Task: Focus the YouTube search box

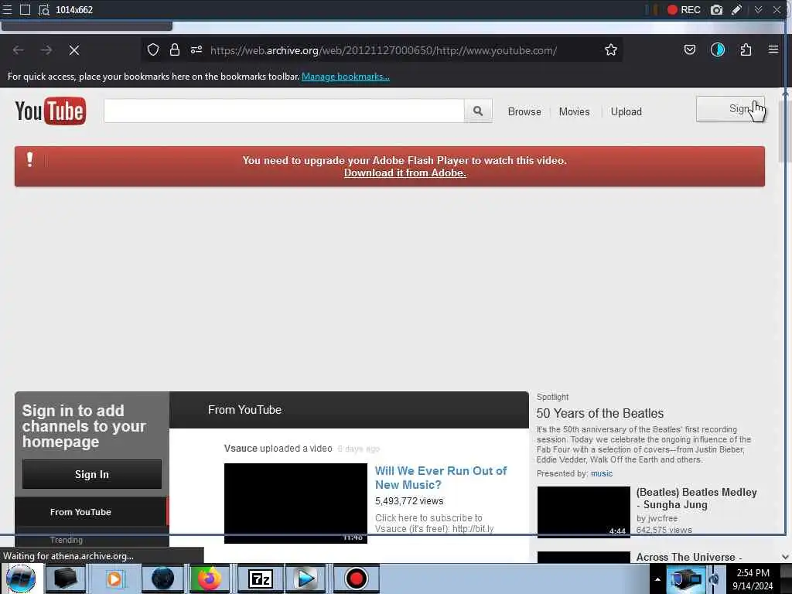Action: coord(284,111)
